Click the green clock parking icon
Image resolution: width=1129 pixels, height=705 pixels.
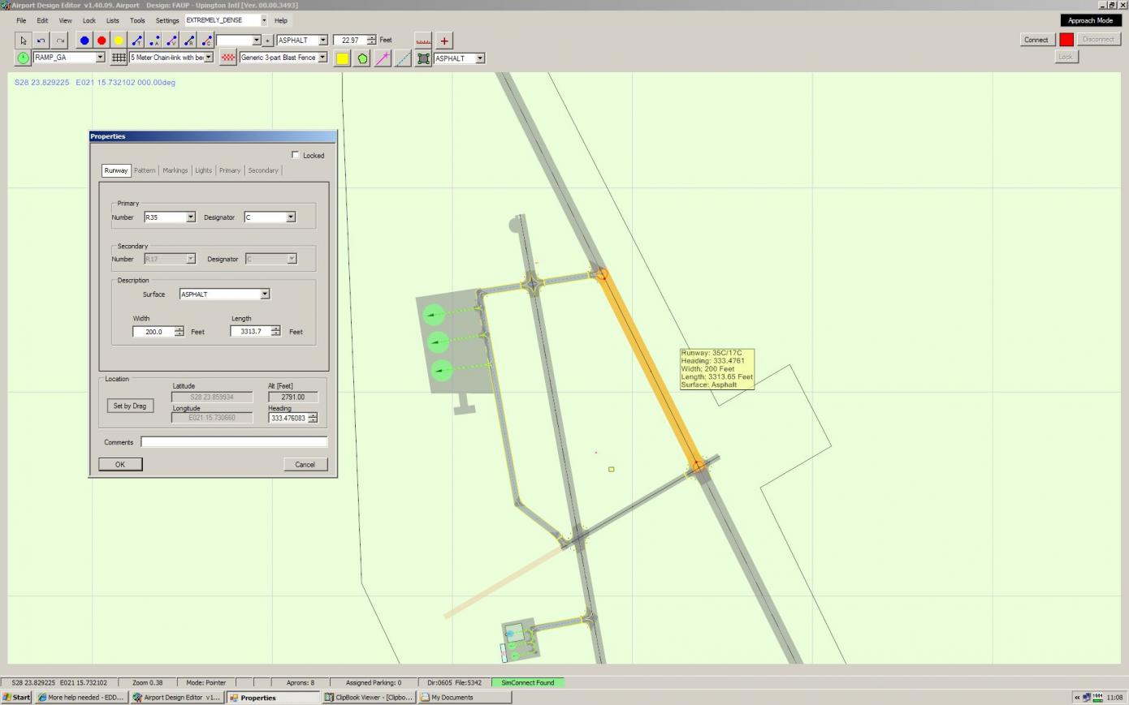point(23,58)
